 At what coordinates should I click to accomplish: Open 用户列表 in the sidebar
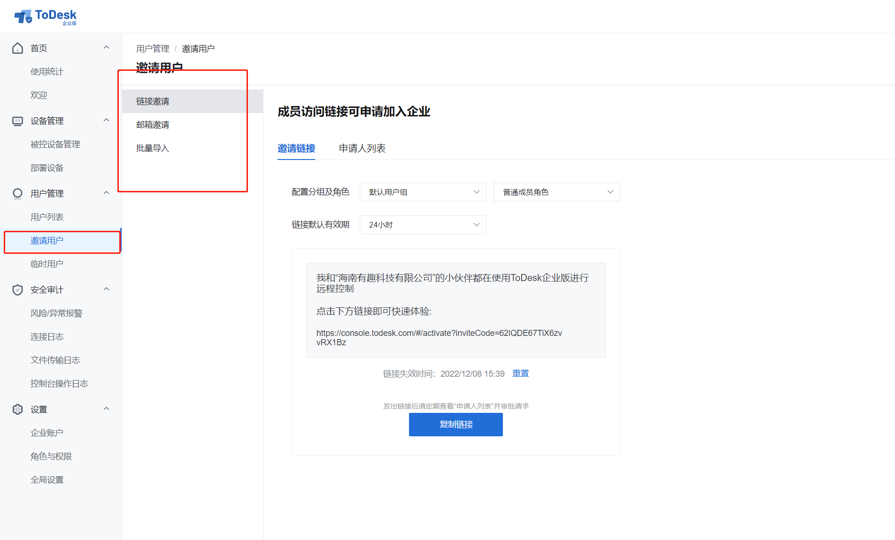[47, 217]
